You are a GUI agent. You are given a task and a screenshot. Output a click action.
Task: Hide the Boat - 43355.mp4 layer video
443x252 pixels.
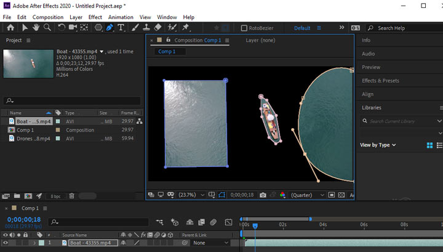[x=6, y=243]
